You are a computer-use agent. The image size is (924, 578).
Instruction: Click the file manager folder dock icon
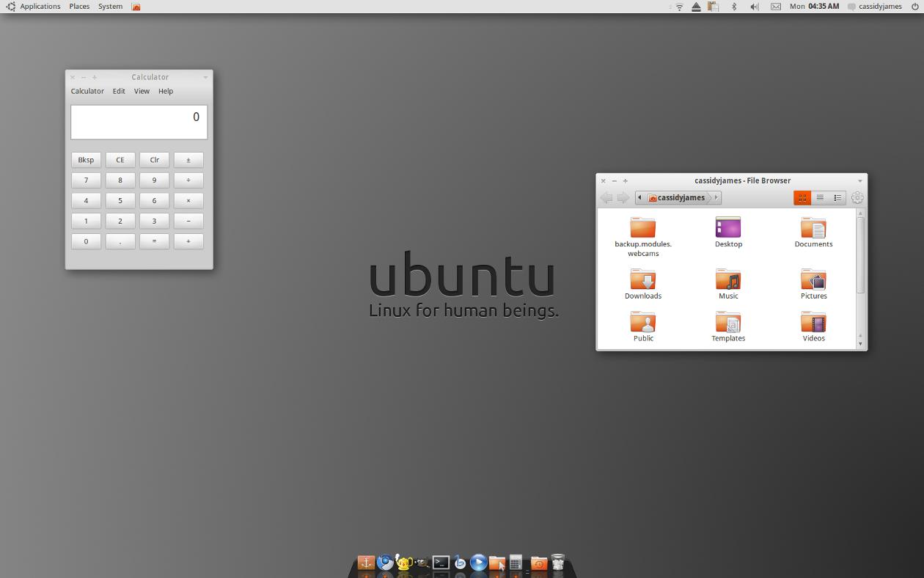click(497, 563)
